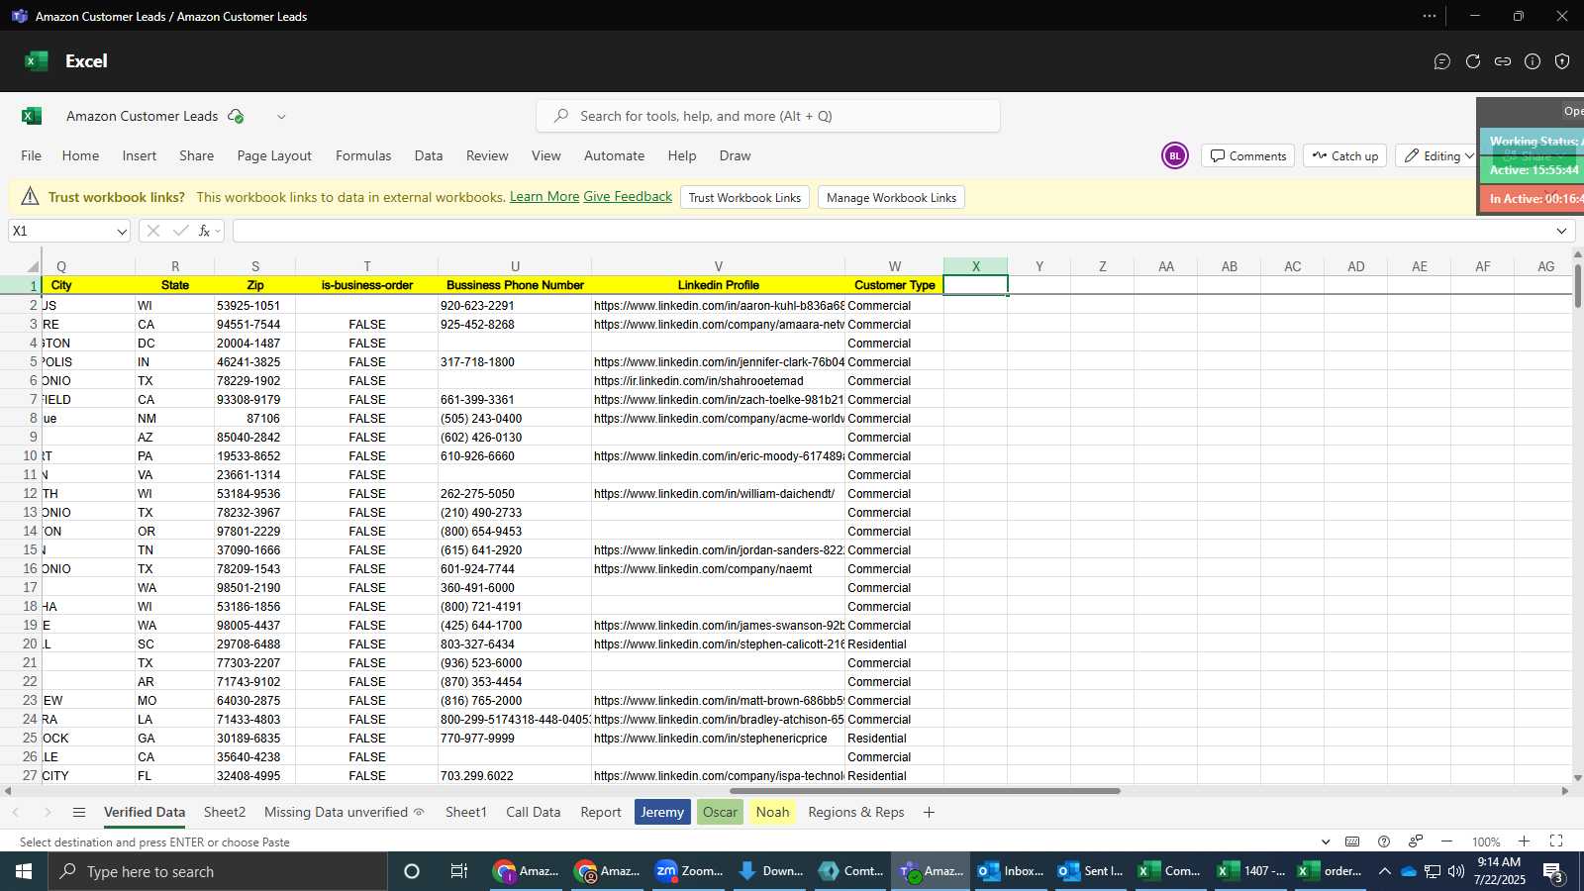
Task: Select cell with phone 920-623-2291
Action: pos(515,305)
